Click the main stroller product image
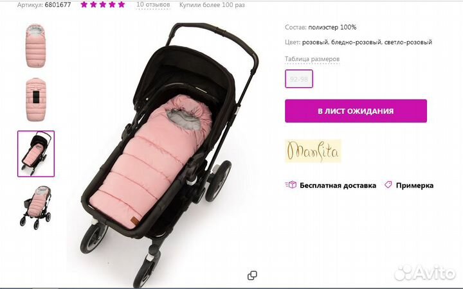This screenshot has width=463, height=289. [170, 153]
